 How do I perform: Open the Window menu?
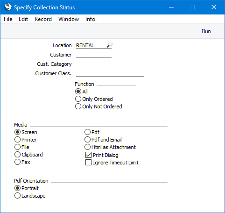(x=69, y=19)
